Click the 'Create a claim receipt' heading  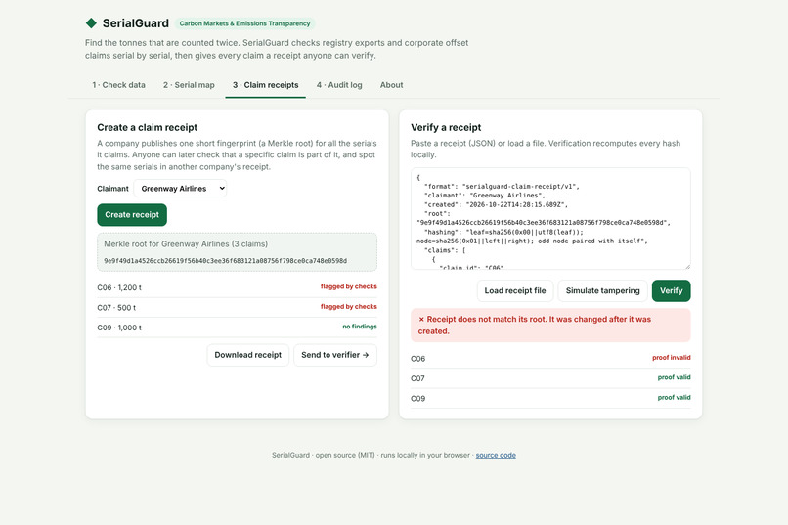tap(148, 128)
